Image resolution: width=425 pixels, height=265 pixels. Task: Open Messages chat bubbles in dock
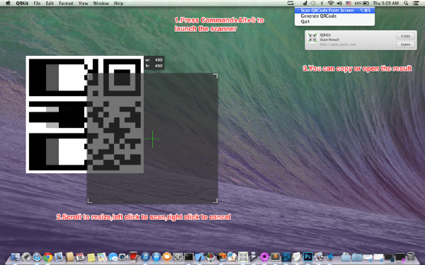coord(113,257)
